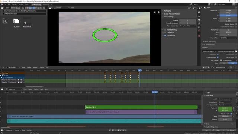This screenshot has width=238, height=134.
Task: Switch to the Video Editing workspace tab
Action: pyautogui.click(x=36, y=4)
